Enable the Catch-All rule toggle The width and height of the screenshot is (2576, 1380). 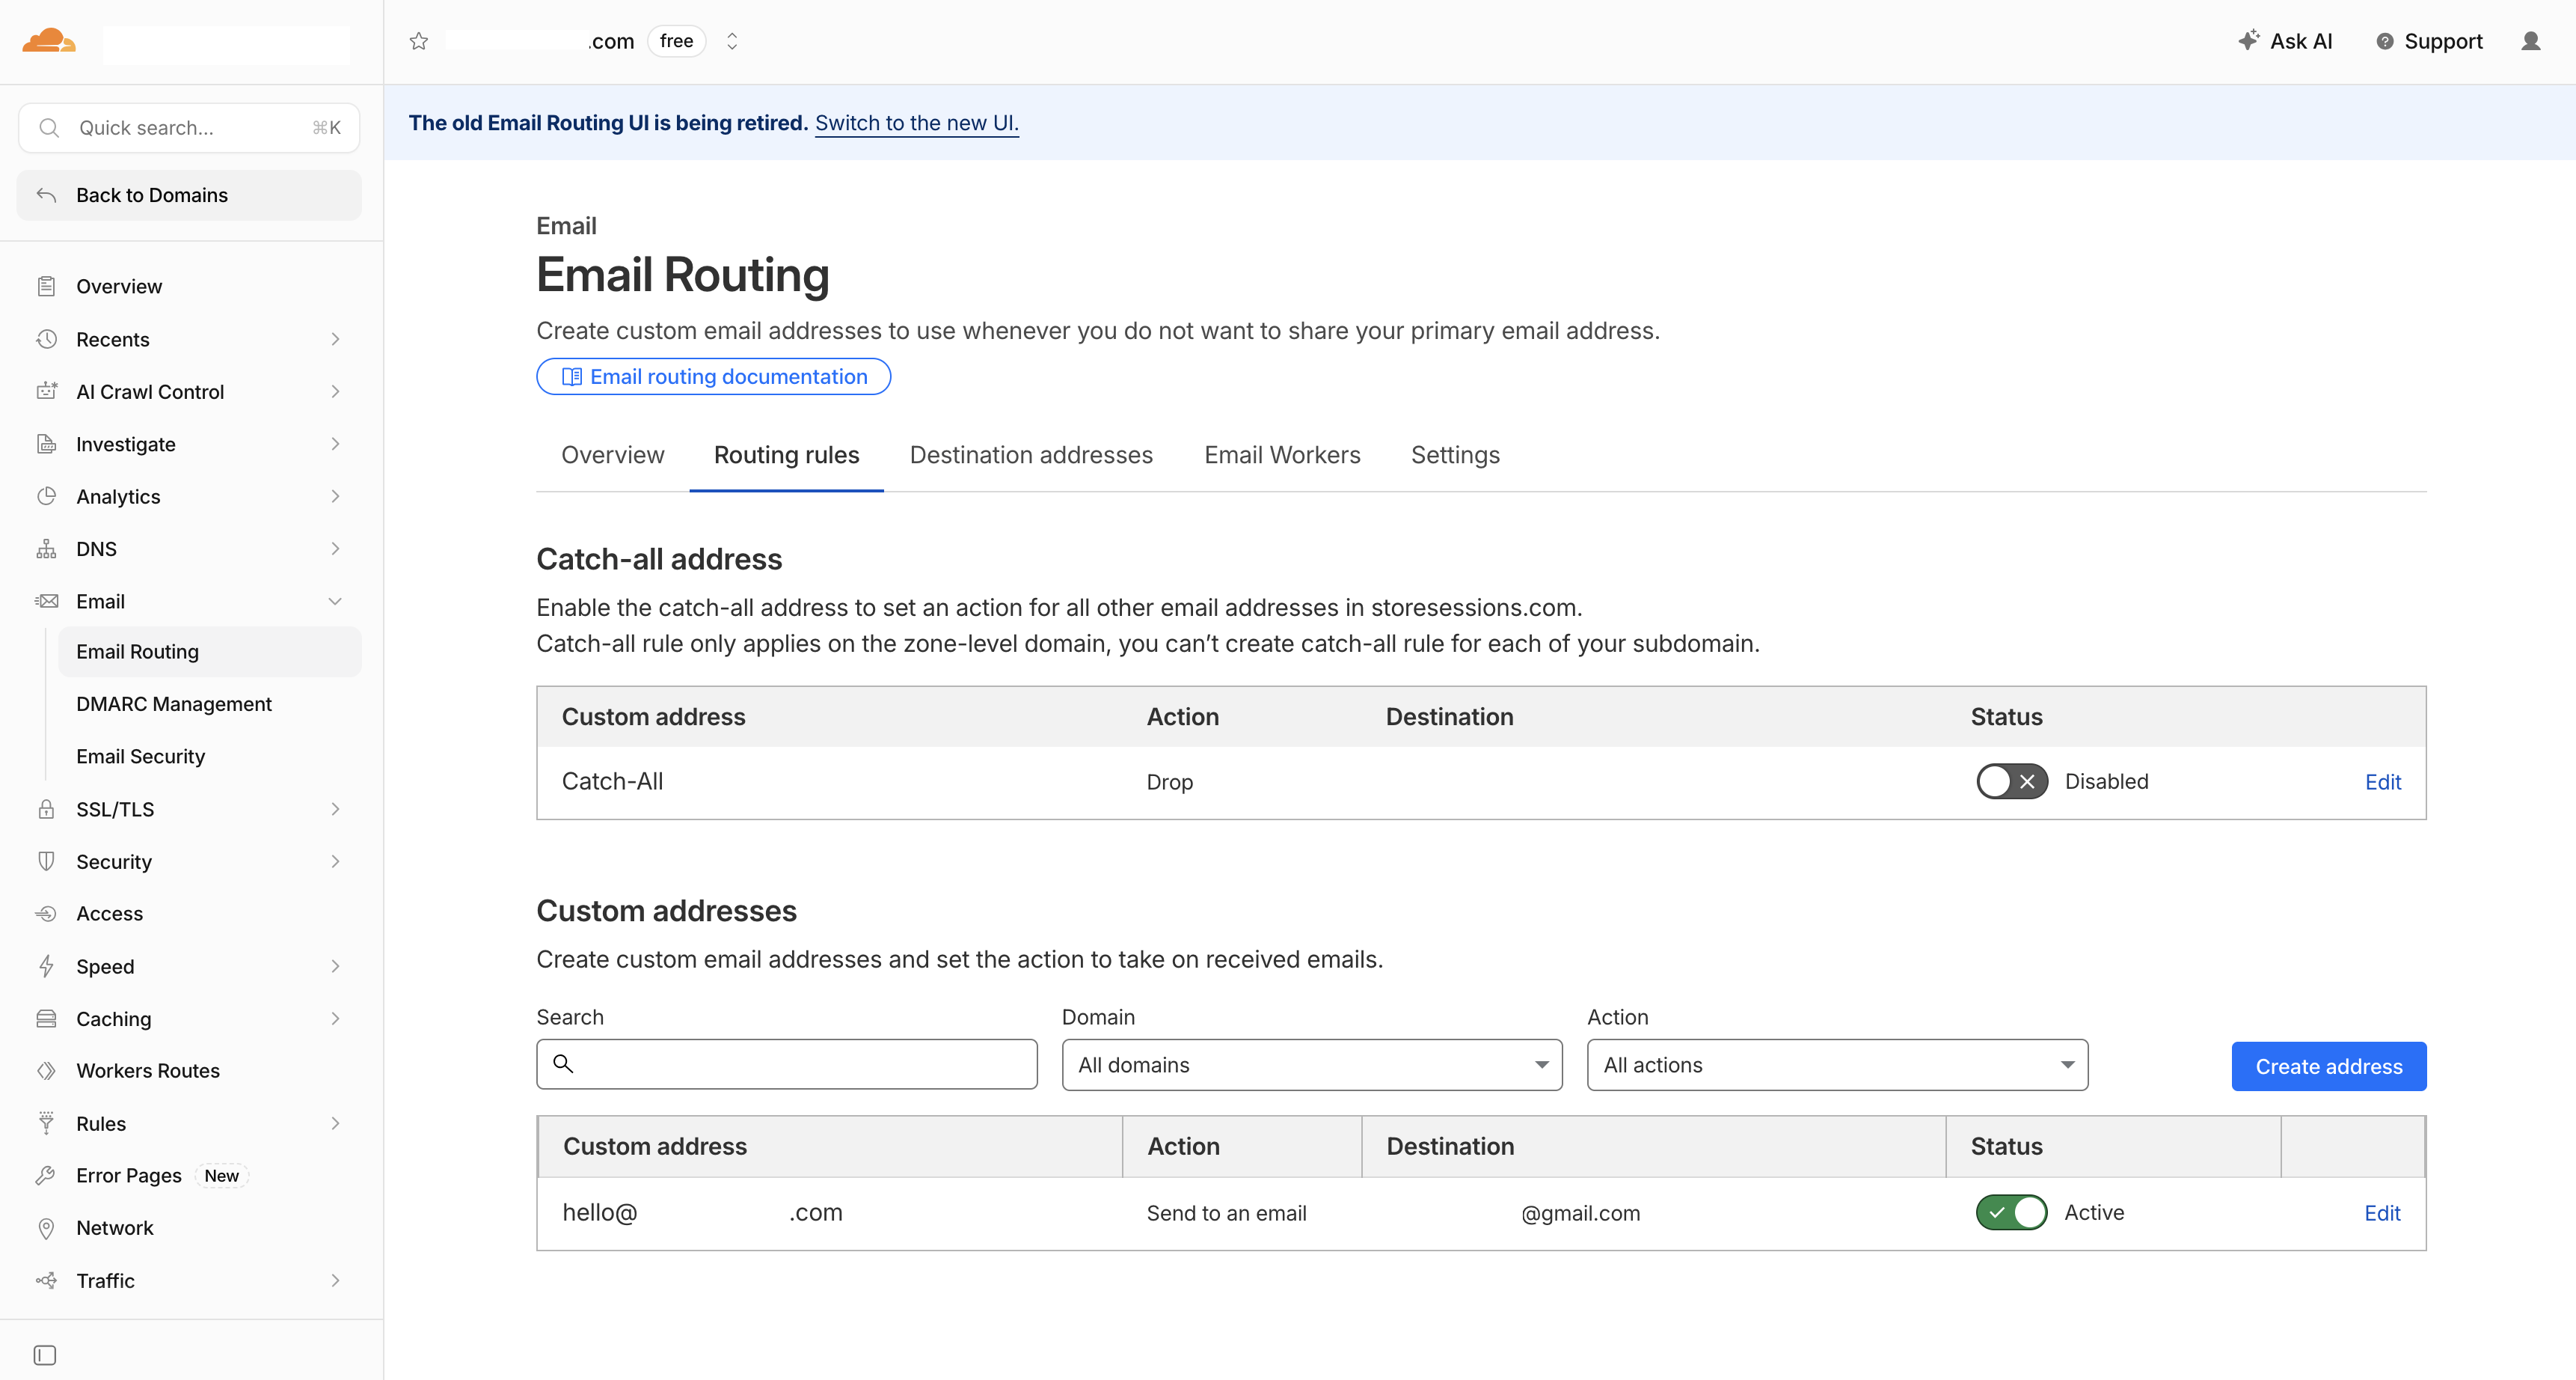tap(2012, 781)
